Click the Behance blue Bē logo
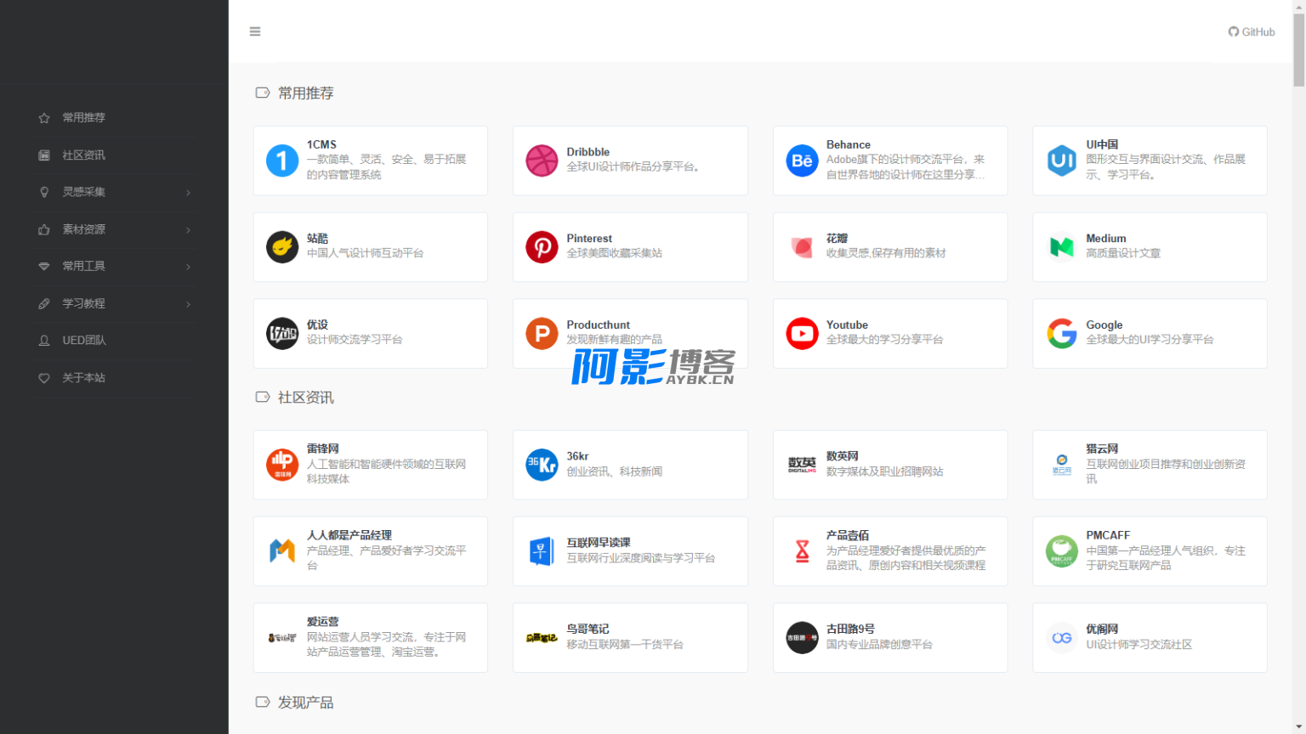The width and height of the screenshot is (1306, 734). (x=802, y=161)
